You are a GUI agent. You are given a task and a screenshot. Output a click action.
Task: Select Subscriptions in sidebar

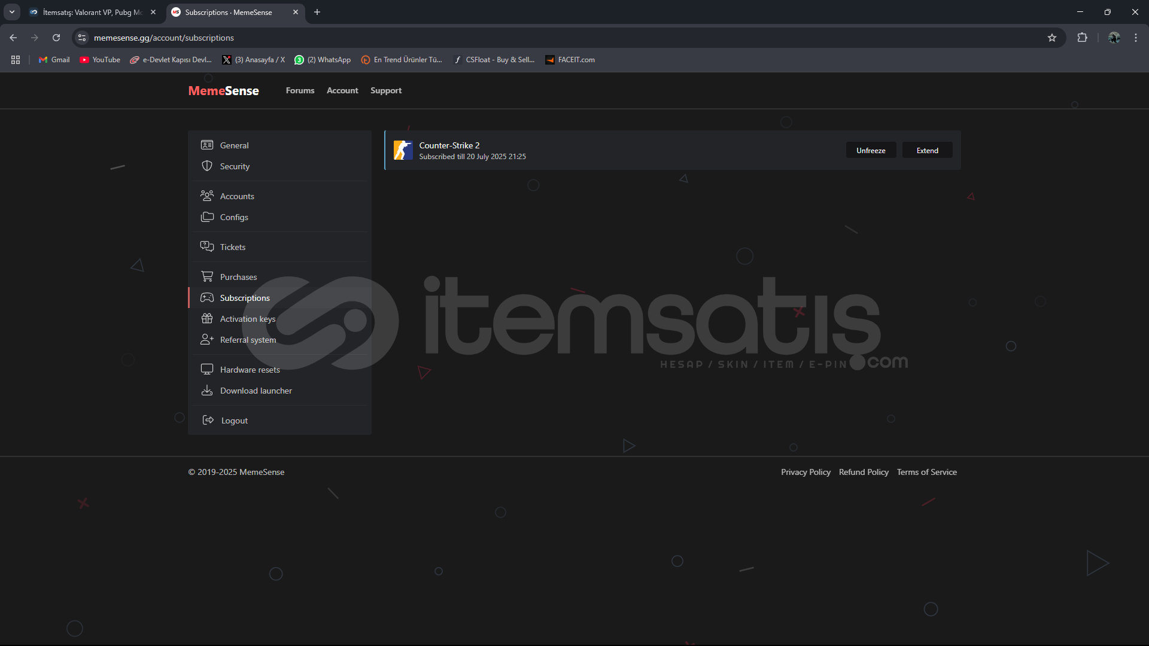click(279, 298)
